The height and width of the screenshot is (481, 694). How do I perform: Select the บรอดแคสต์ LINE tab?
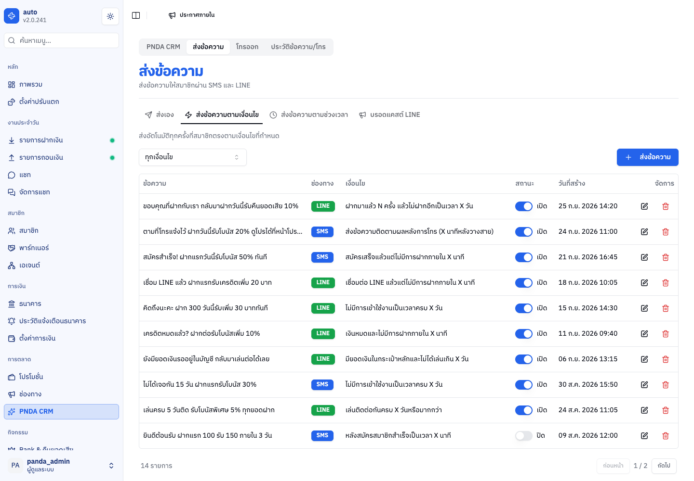[389, 115]
